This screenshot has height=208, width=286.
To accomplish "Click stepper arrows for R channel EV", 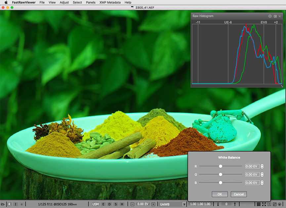I will tap(262, 166).
